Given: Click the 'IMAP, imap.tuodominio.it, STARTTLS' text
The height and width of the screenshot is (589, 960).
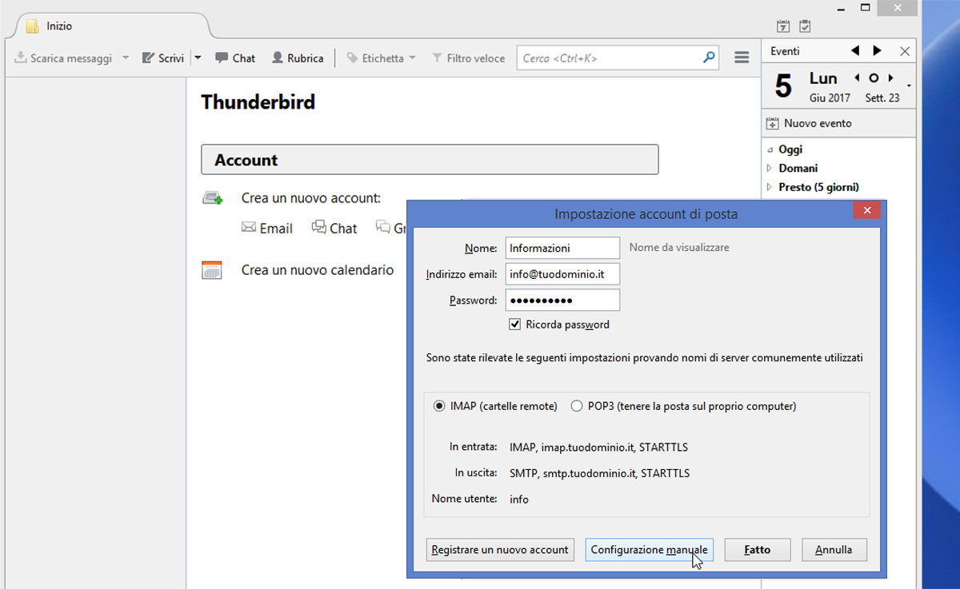Looking at the screenshot, I should (598, 447).
